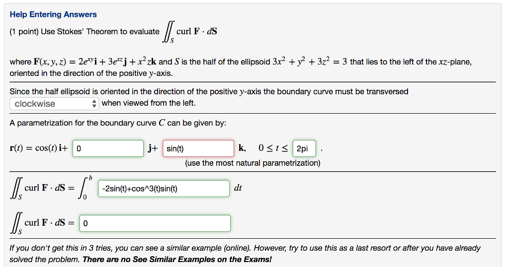Open the clockwise direction dropdown

pos(54,104)
